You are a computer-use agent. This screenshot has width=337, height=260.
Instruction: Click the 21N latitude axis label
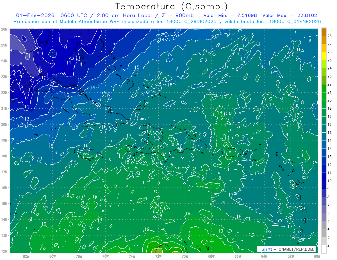4,108
